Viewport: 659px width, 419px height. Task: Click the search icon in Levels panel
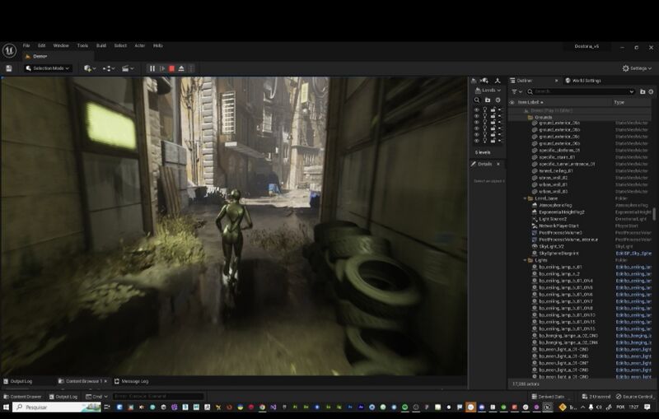[477, 100]
